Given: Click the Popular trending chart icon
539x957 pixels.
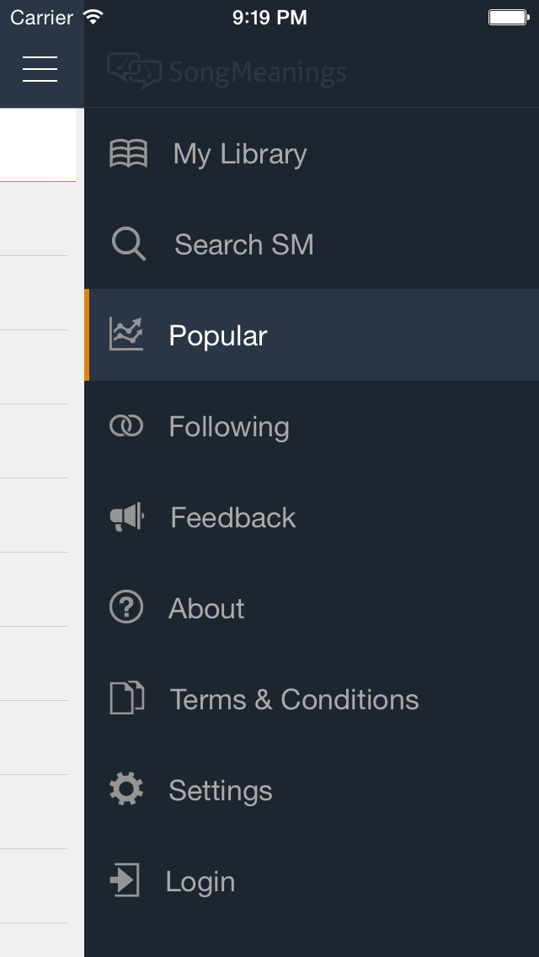Looking at the screenshot, I should click(126, 334).
